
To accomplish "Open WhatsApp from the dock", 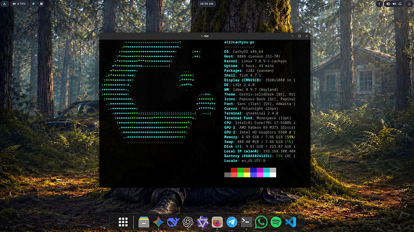I will click(x=261, y=222).
